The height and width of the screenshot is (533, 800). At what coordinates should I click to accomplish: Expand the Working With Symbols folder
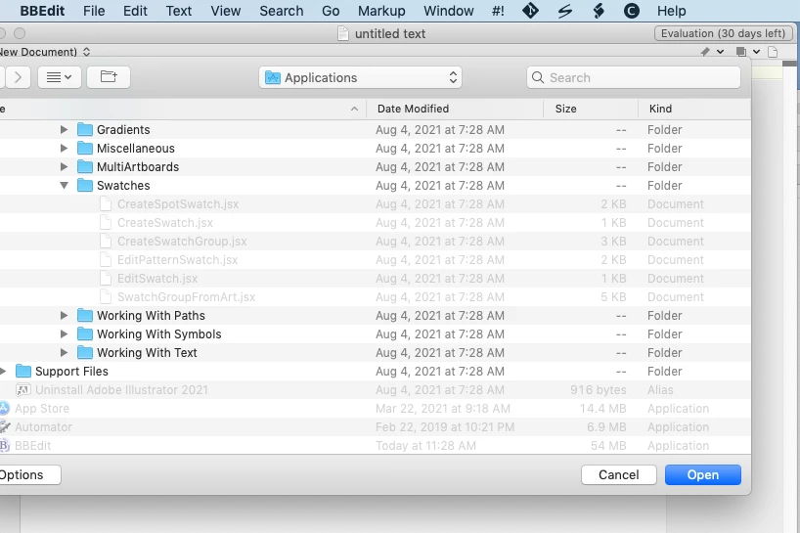[64, 334]
